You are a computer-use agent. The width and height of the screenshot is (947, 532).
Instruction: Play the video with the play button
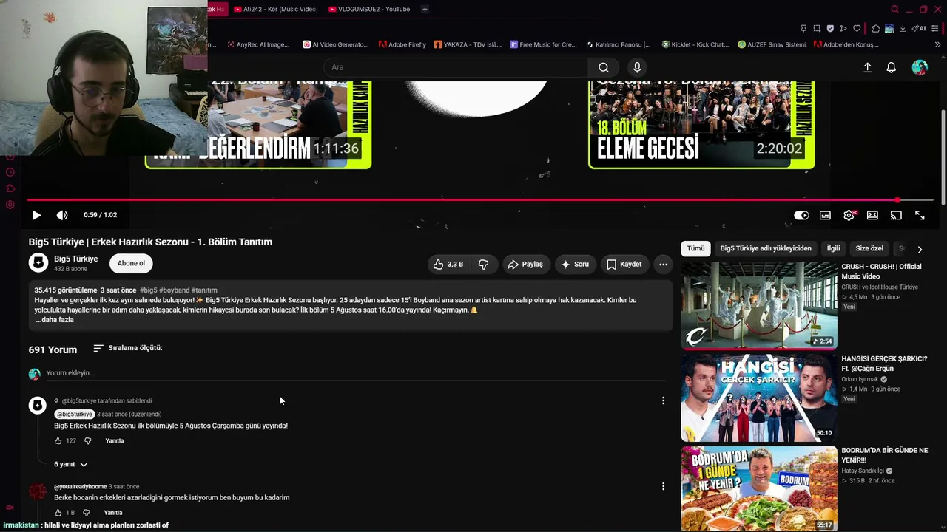pos(36,215)
